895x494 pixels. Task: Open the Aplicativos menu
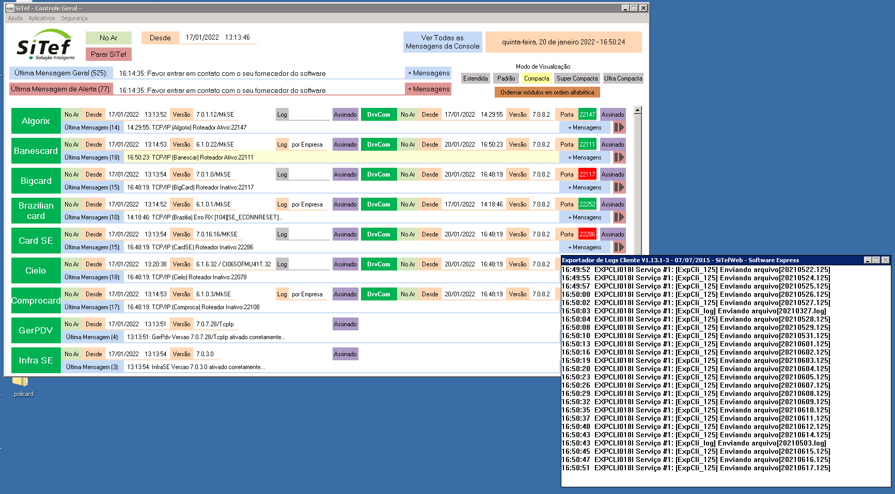point(42,18)
